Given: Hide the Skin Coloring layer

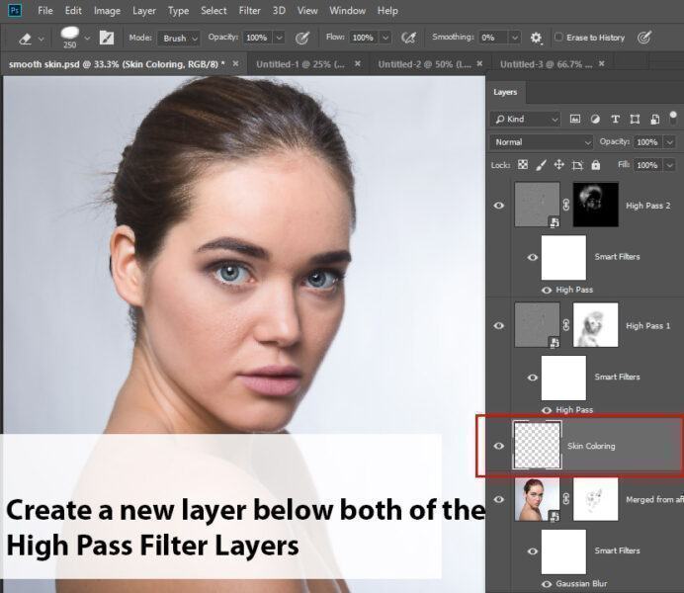Looking at the screenshot, I should [499, 446].
